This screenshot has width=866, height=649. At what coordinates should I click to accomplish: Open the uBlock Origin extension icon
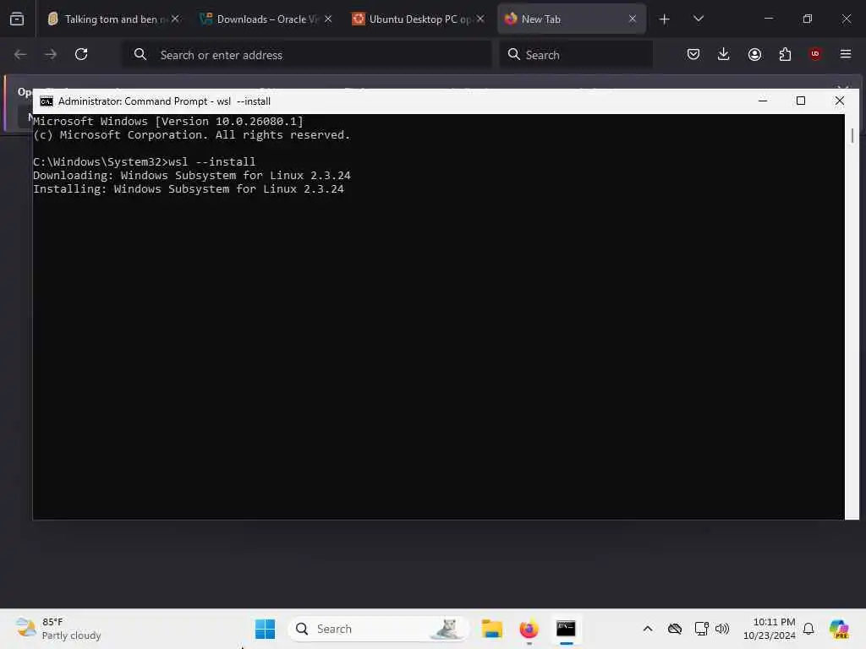(x=815, y=54)
